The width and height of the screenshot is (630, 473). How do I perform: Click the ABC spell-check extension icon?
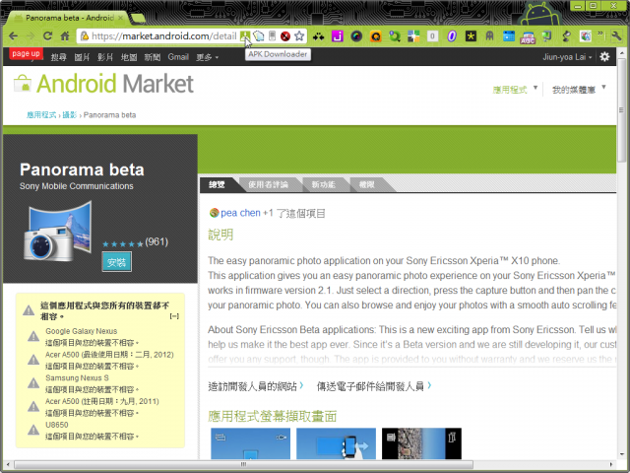click(528, 37)
